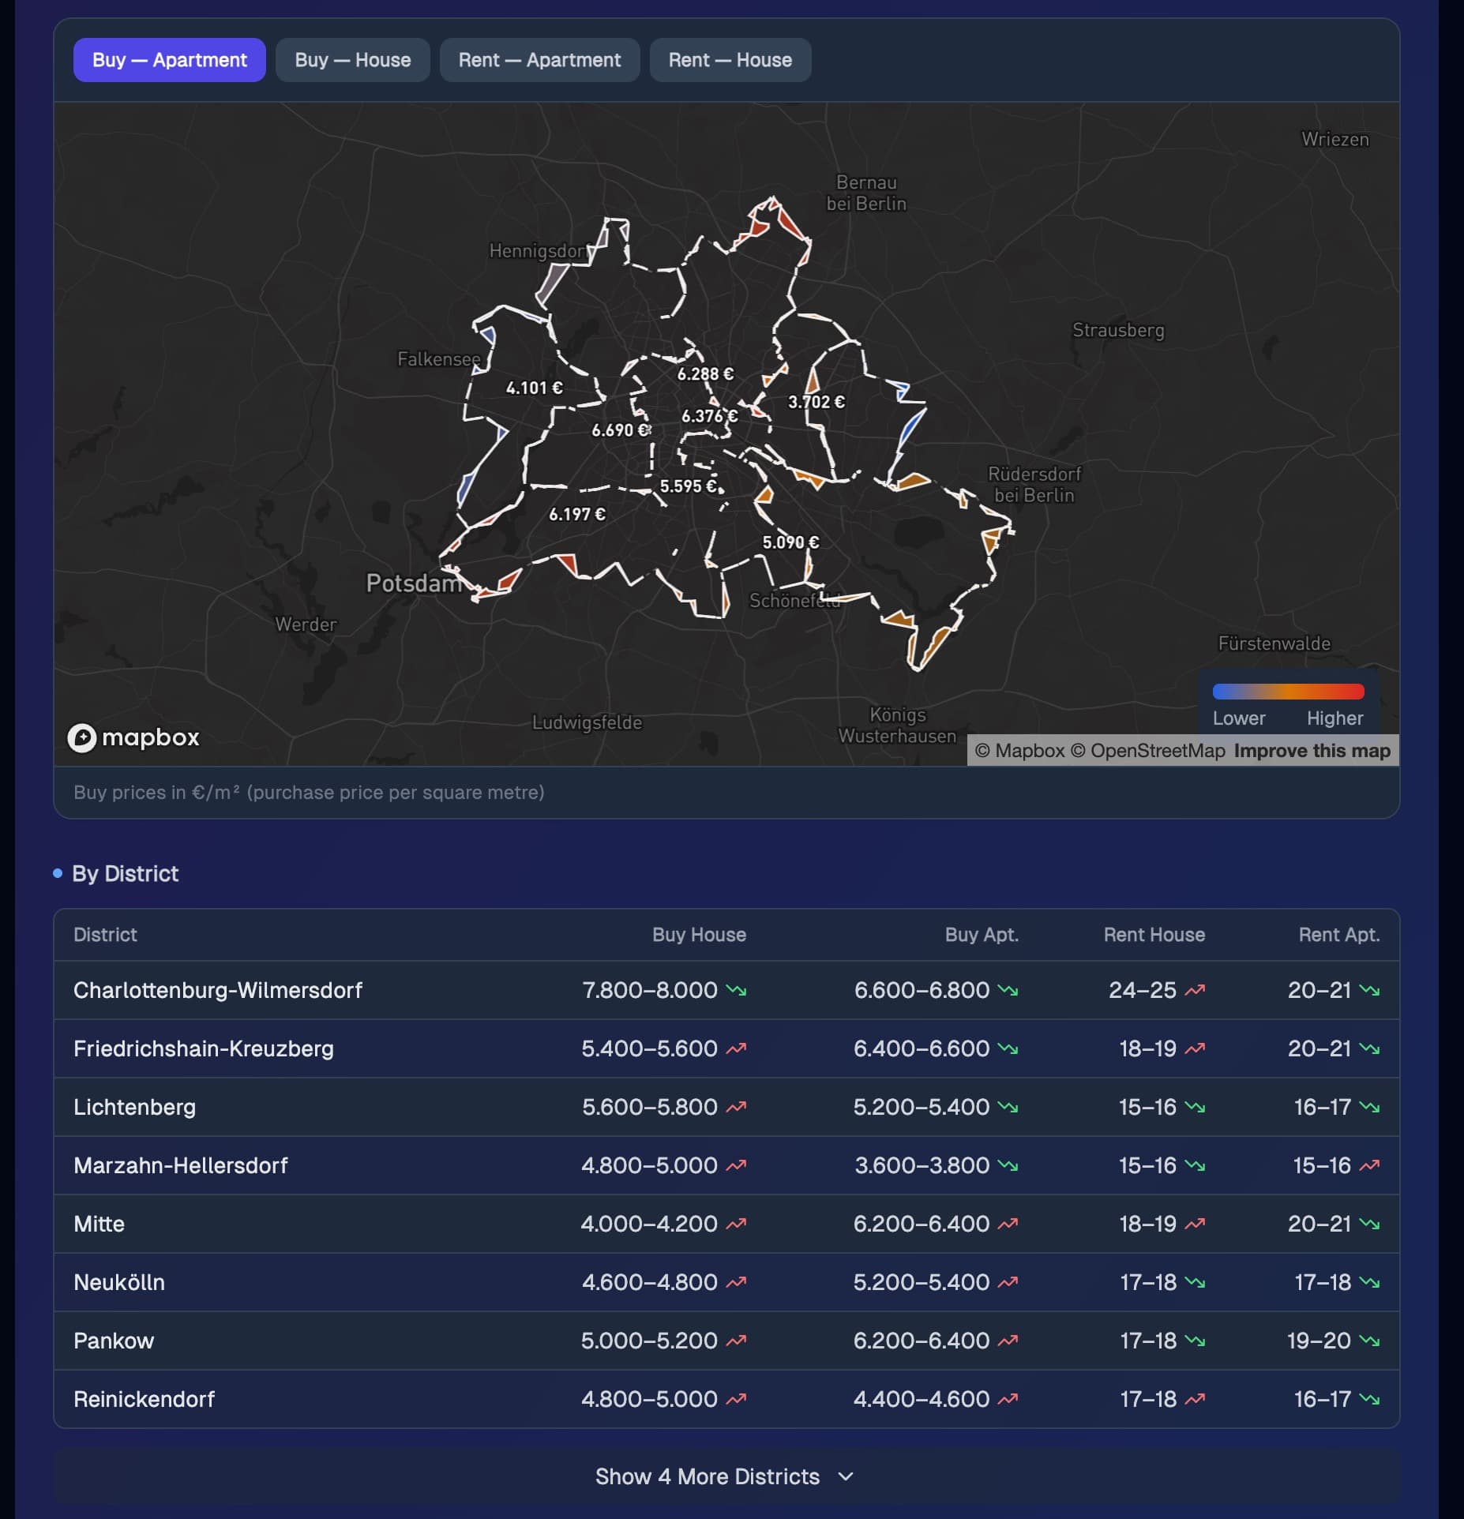Click the 3.702 € price label on map

click(816, 402)
